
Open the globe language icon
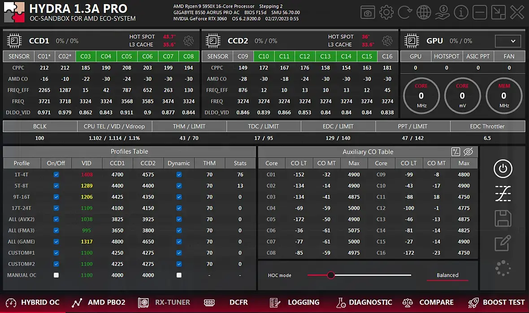point(424,13)
